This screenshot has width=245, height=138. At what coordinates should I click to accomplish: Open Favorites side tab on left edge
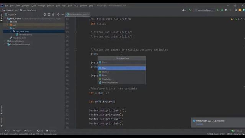(2, 122)
